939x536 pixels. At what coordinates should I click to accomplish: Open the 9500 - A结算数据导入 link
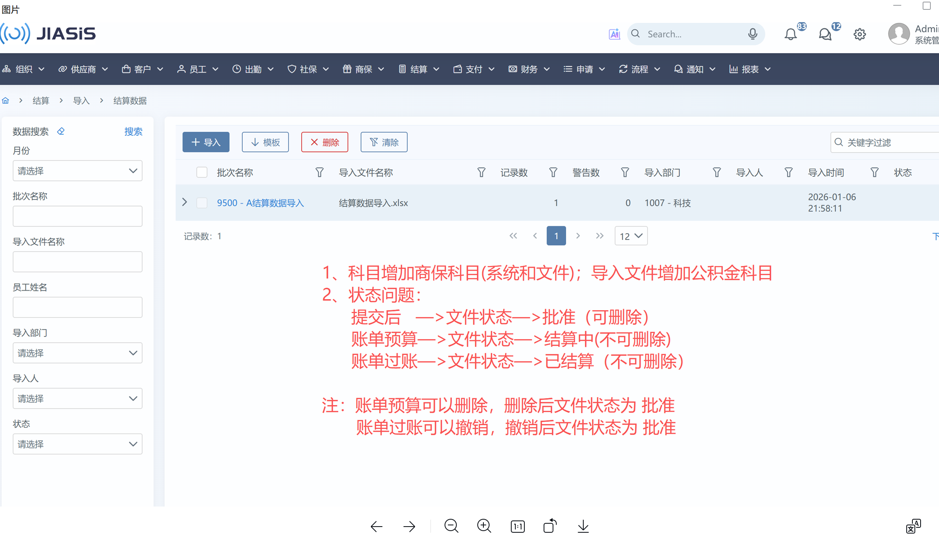(260, 203)
